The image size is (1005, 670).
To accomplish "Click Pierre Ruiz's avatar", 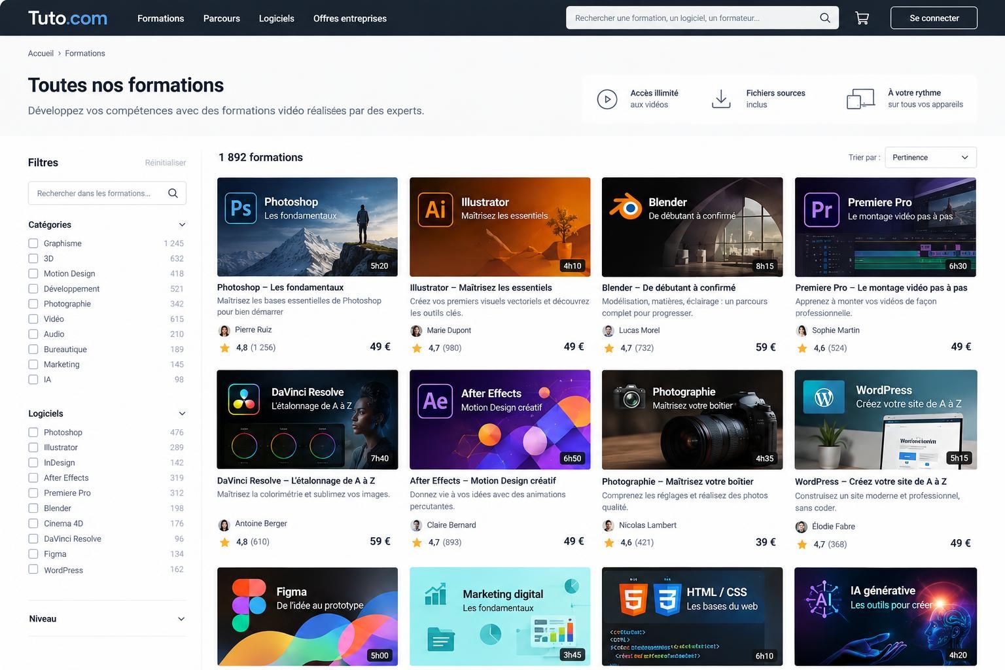I will point(224,330).
